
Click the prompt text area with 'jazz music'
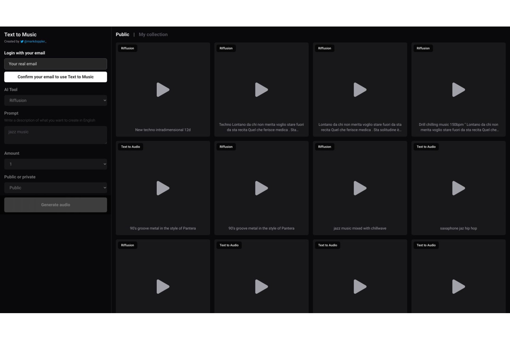tap(55, 135)
